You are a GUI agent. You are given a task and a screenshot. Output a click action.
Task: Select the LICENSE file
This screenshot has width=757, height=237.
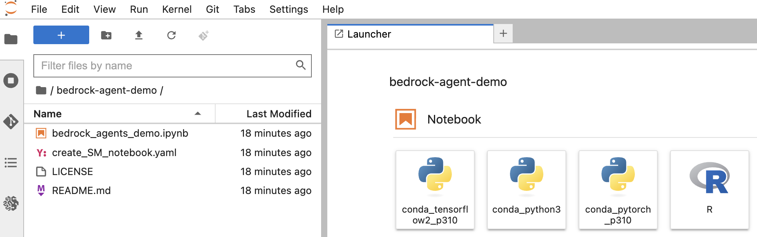[173, 172]
